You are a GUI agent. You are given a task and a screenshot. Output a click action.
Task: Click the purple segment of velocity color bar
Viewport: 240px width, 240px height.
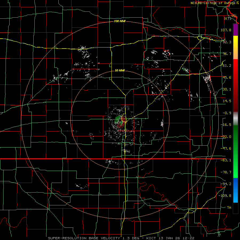235,30
